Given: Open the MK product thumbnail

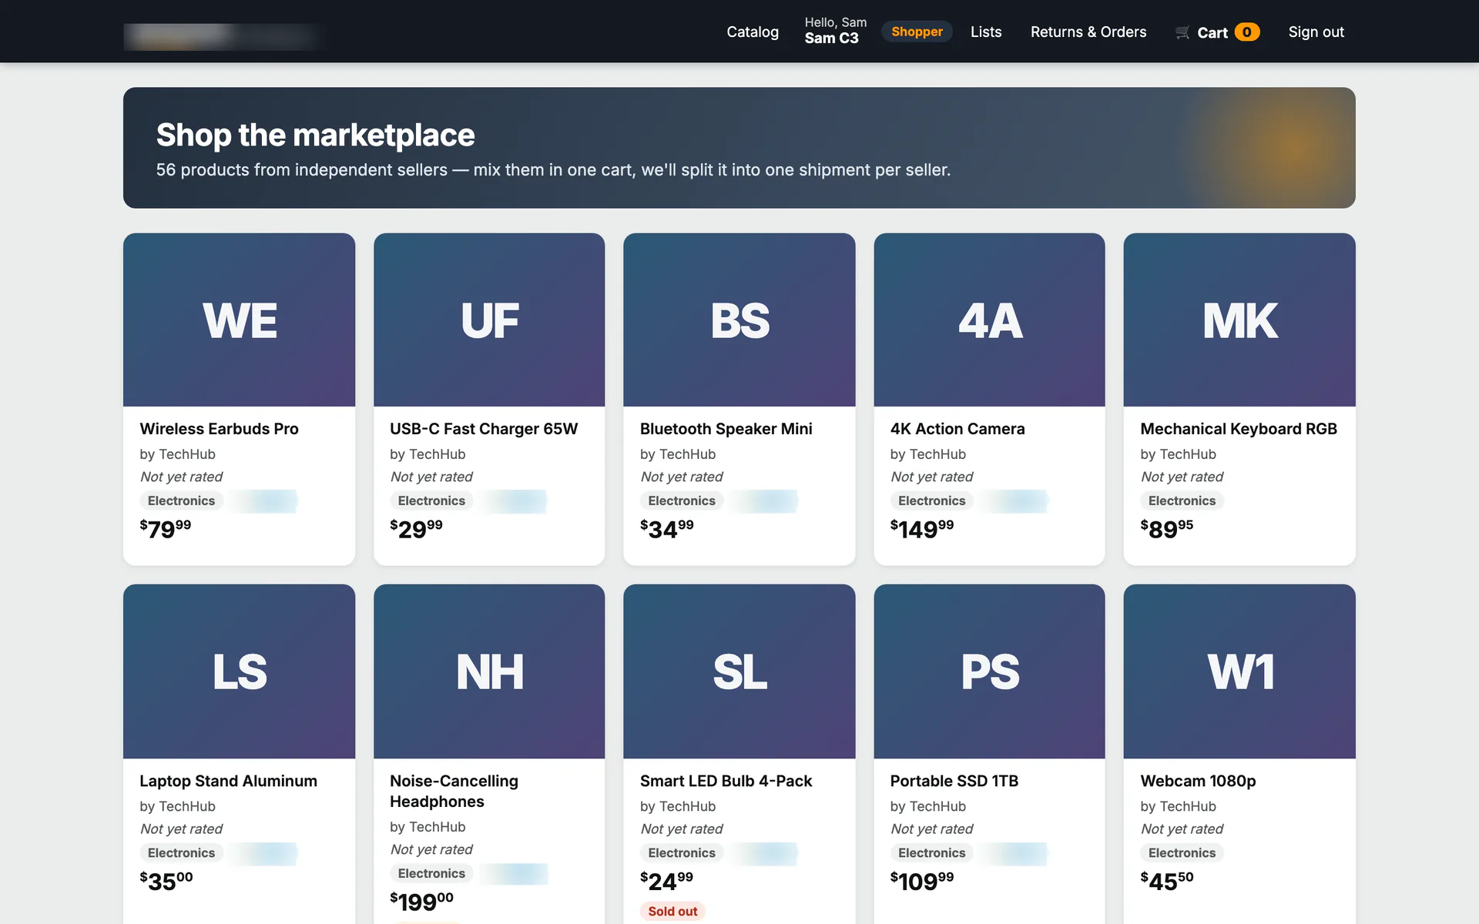Looking at the screenshot, I should click(1239, 320).
